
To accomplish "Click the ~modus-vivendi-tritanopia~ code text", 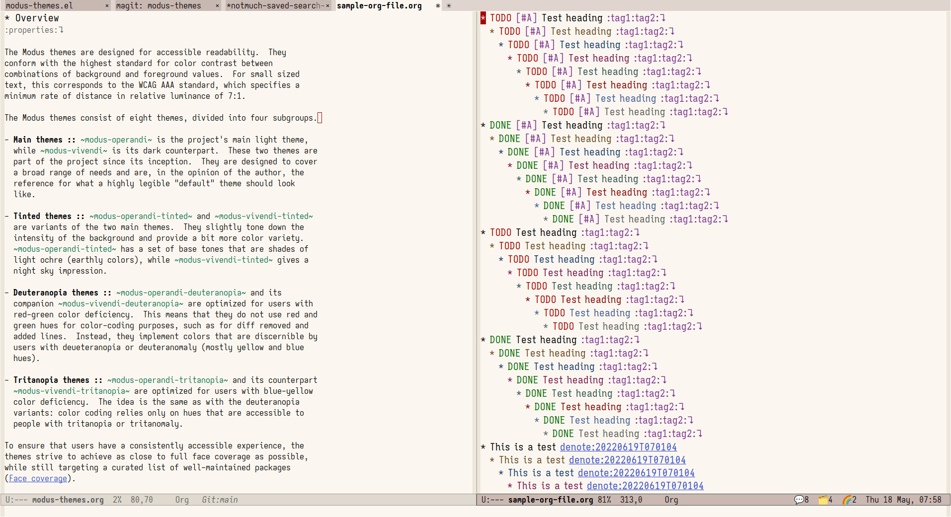I will pos(72,391).
